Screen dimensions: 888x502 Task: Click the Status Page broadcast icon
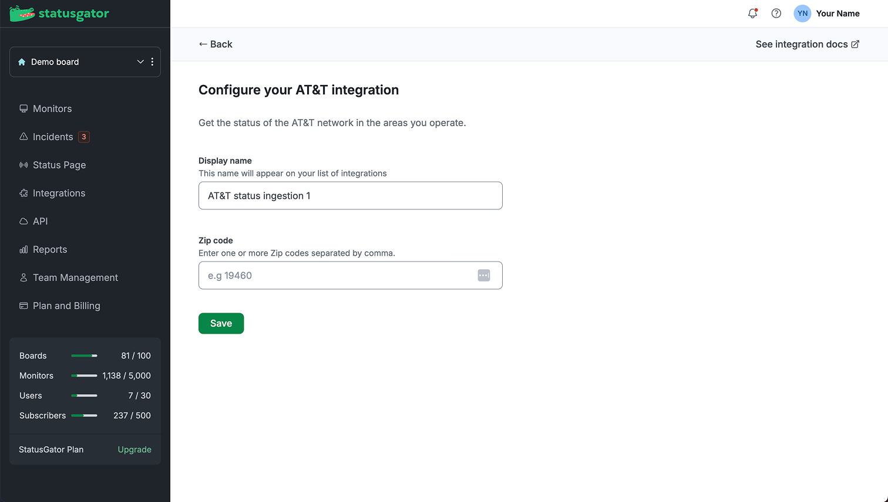pos(23,165)
